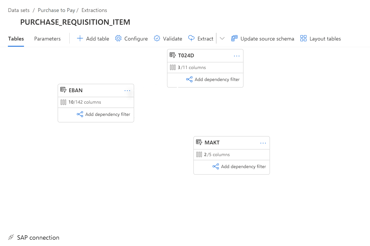370x246 pixels.
Task: Click the Extract cloud icon
Action: pyautogui.click(x=191, y=38)
